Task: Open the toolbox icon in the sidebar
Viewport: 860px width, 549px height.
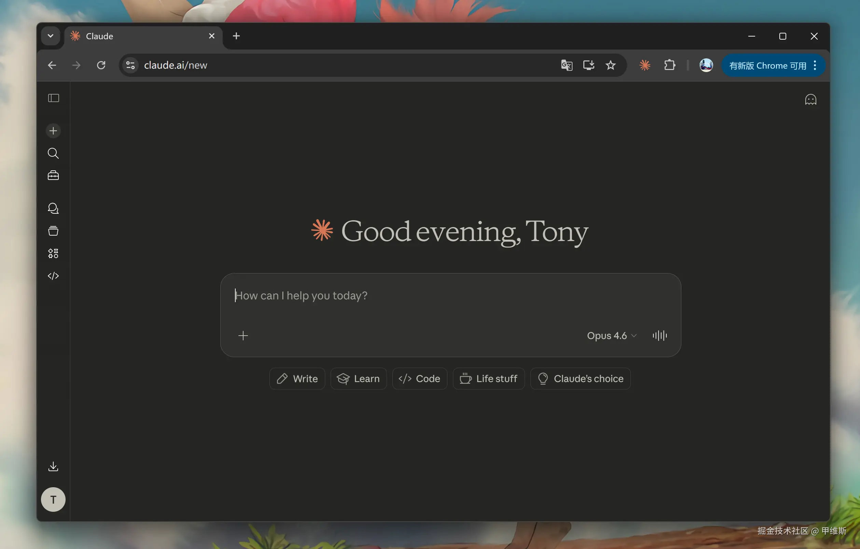Action: [x=53, y=175]
